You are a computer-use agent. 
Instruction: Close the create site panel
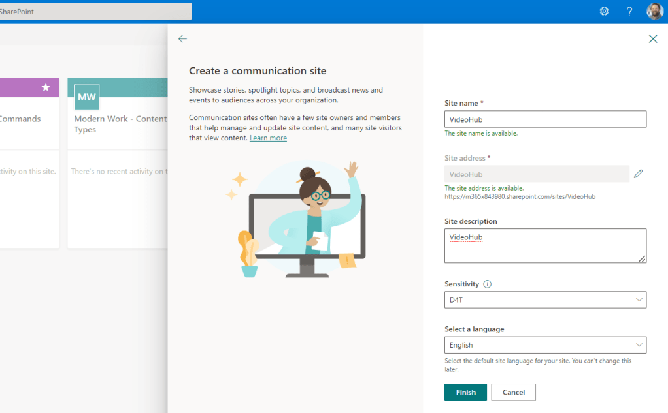pos(652,39)
